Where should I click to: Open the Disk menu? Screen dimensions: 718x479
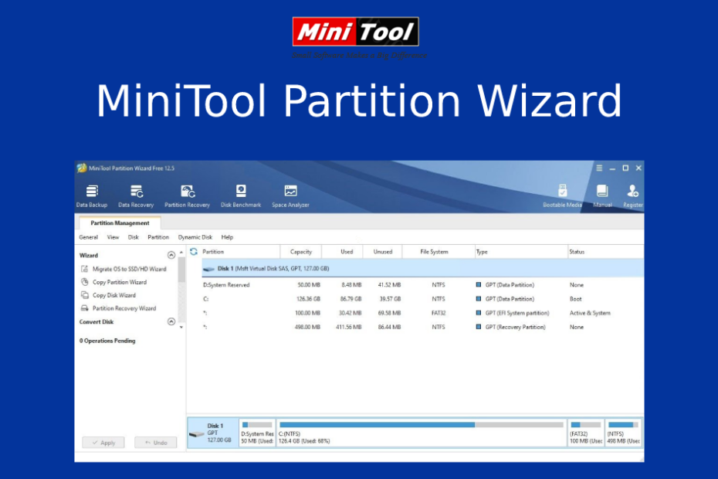coord(134,237)
